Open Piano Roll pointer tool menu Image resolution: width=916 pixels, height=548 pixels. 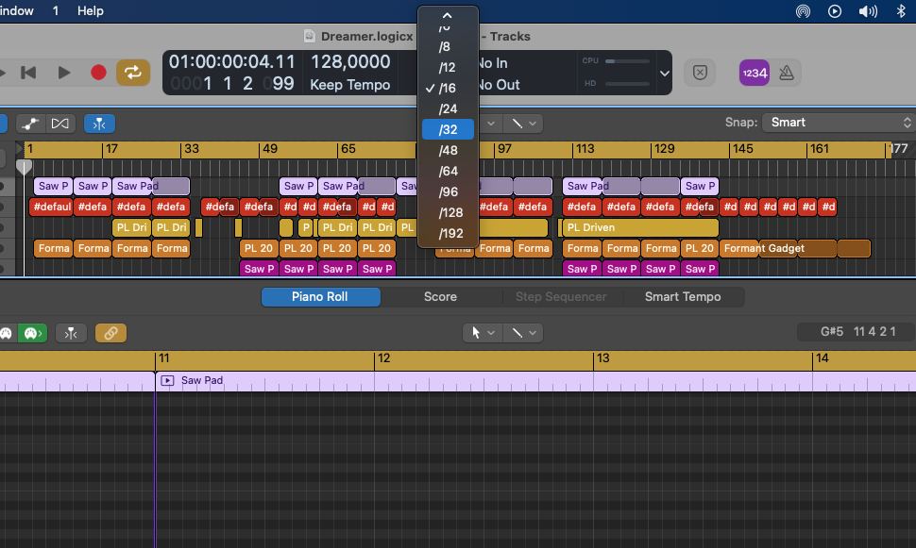pyautogui.click(x=482, y=333)
